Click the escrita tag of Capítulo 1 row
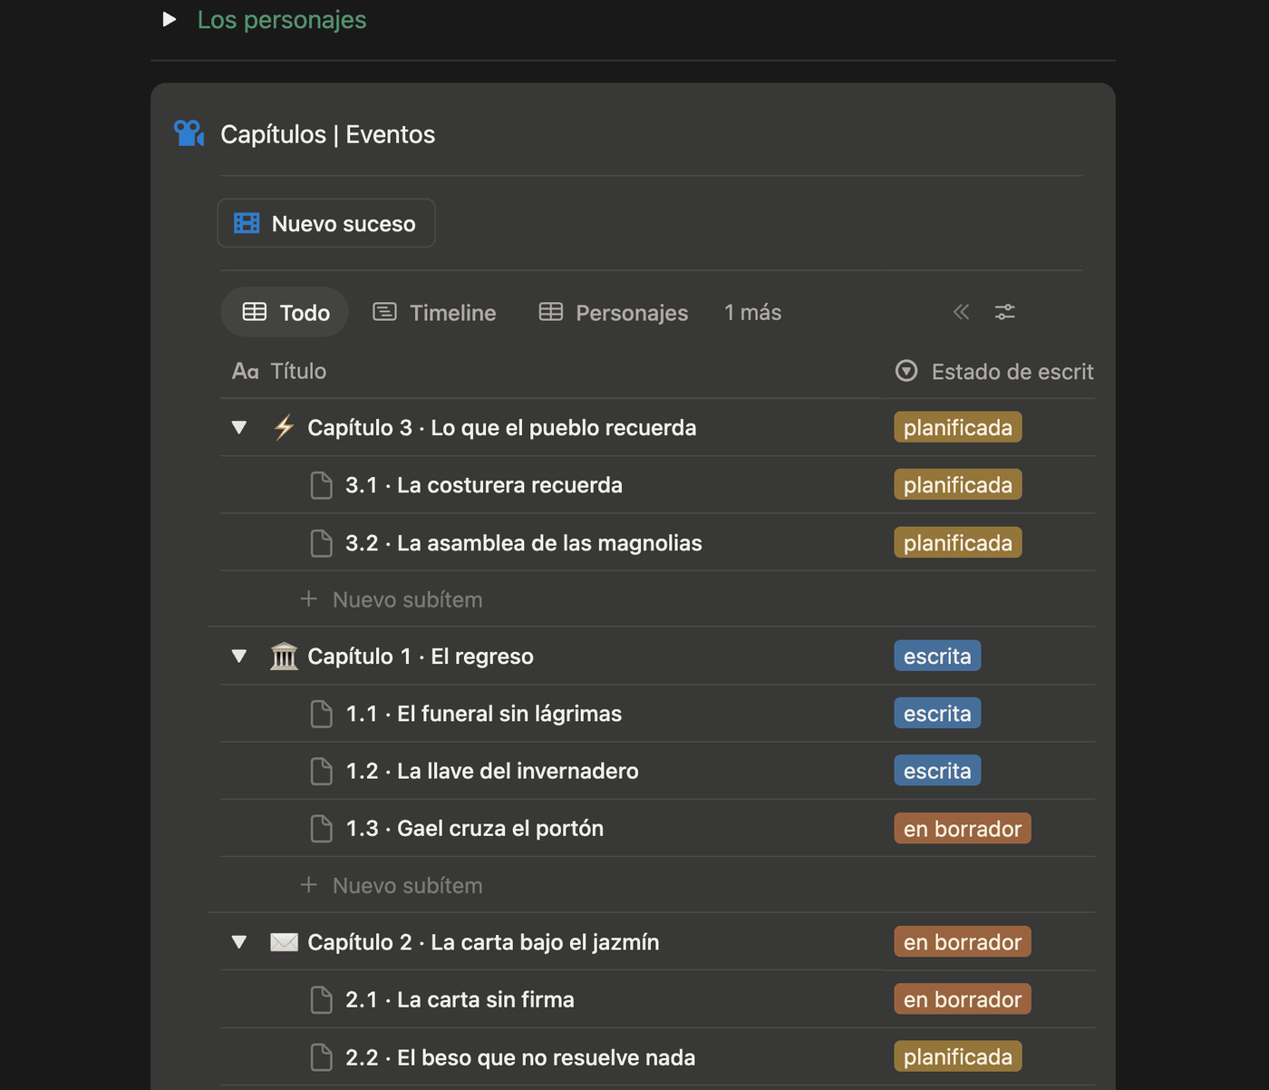Screen dimensions: 1269x1090 [x=937, y=656]
